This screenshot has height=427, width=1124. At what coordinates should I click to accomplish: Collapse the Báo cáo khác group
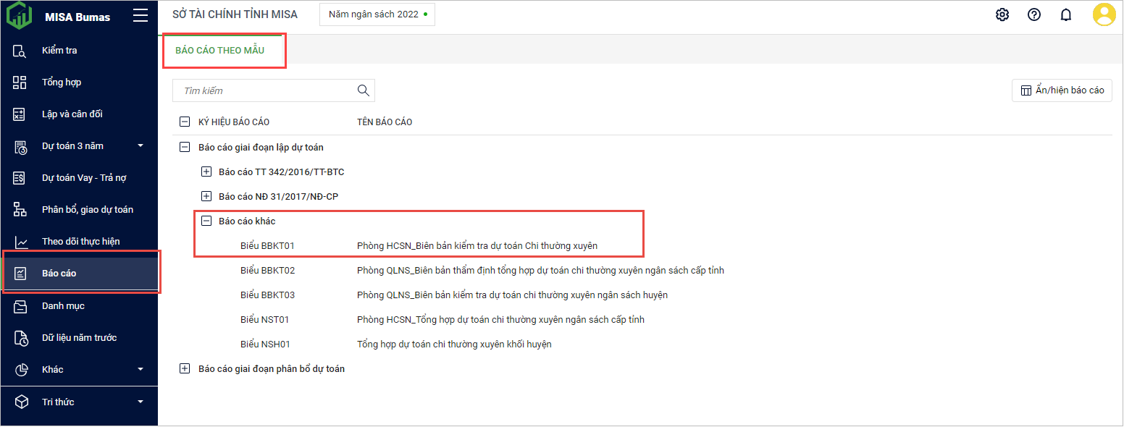tap(206, 221)
